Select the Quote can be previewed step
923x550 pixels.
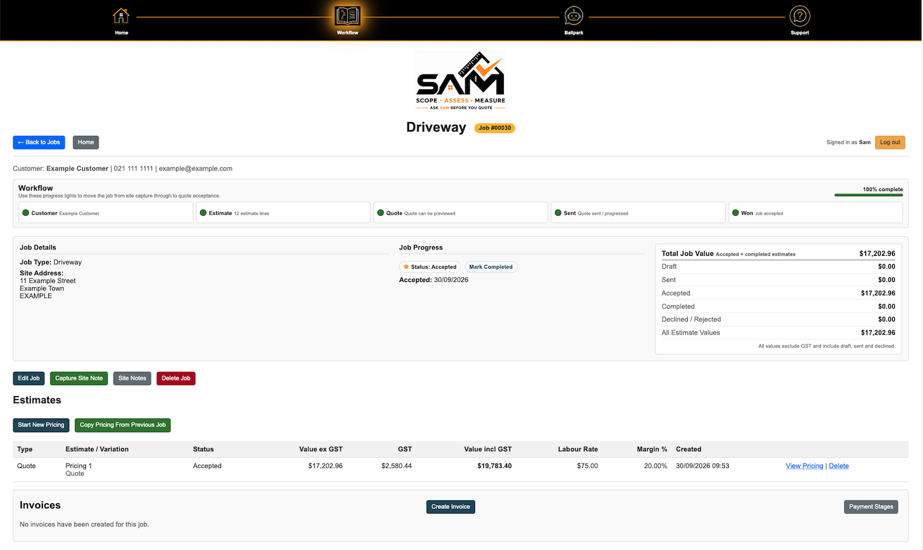click(461, 213)
